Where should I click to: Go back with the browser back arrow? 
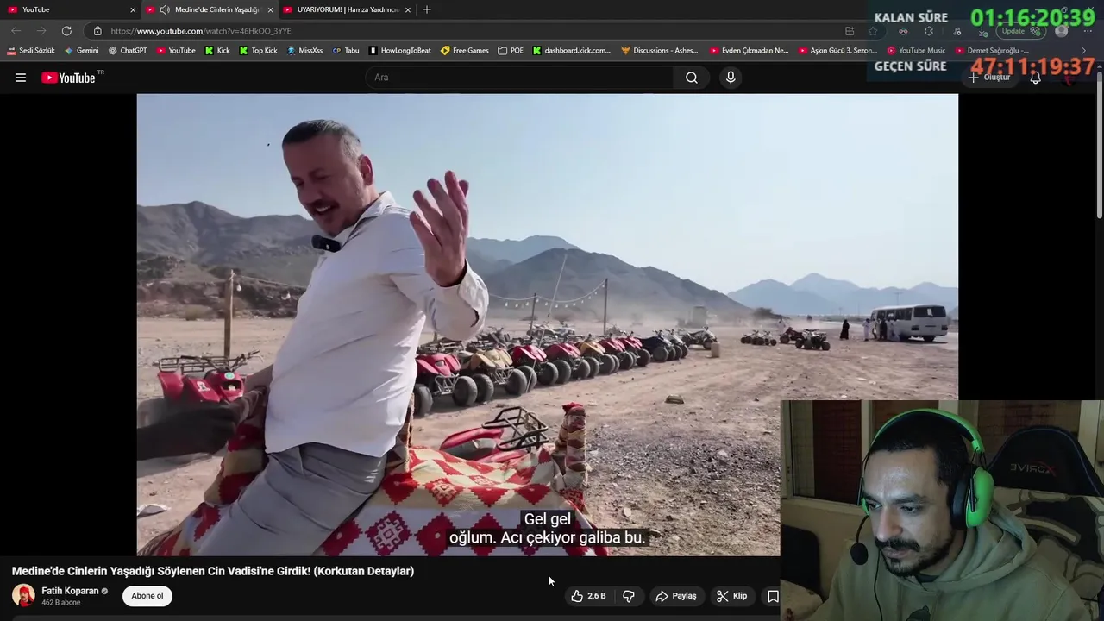[16, 31]
